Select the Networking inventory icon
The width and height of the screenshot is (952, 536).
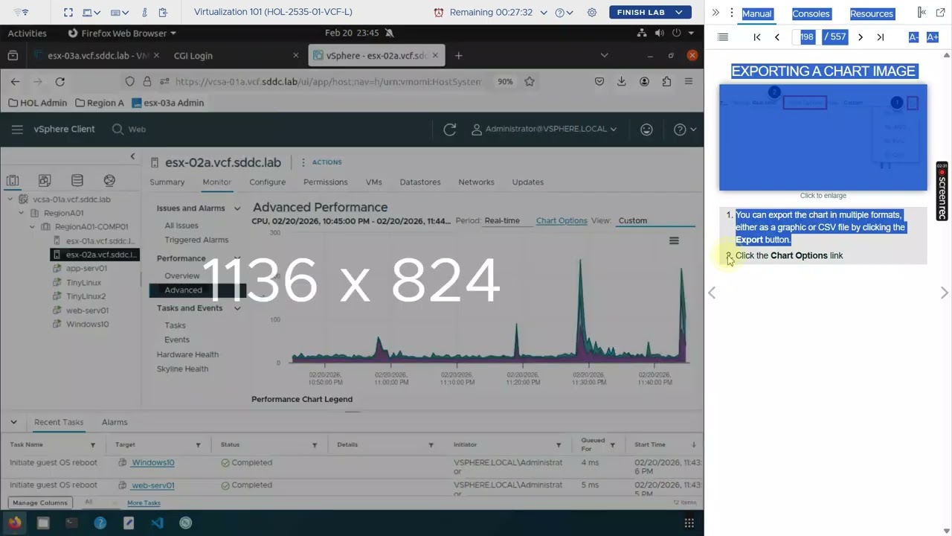(x=109, y=180)
